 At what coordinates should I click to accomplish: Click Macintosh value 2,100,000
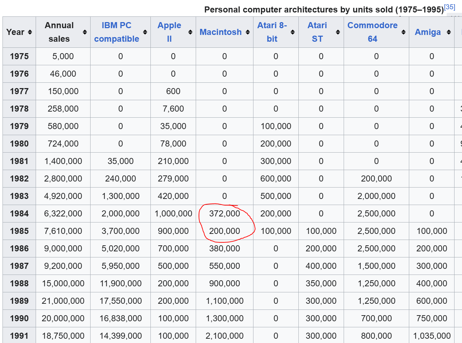tap(225, 336)
